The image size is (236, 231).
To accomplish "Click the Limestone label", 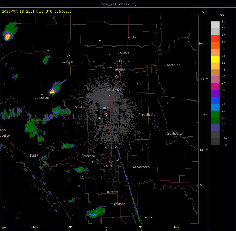I will tap(42, 98).
